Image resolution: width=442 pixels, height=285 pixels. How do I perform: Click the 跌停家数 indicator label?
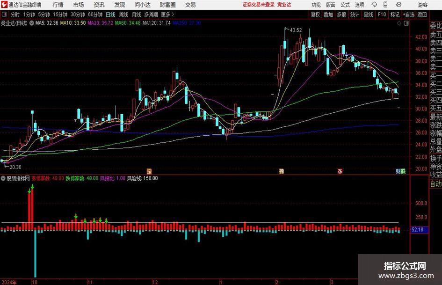[82, 178]
